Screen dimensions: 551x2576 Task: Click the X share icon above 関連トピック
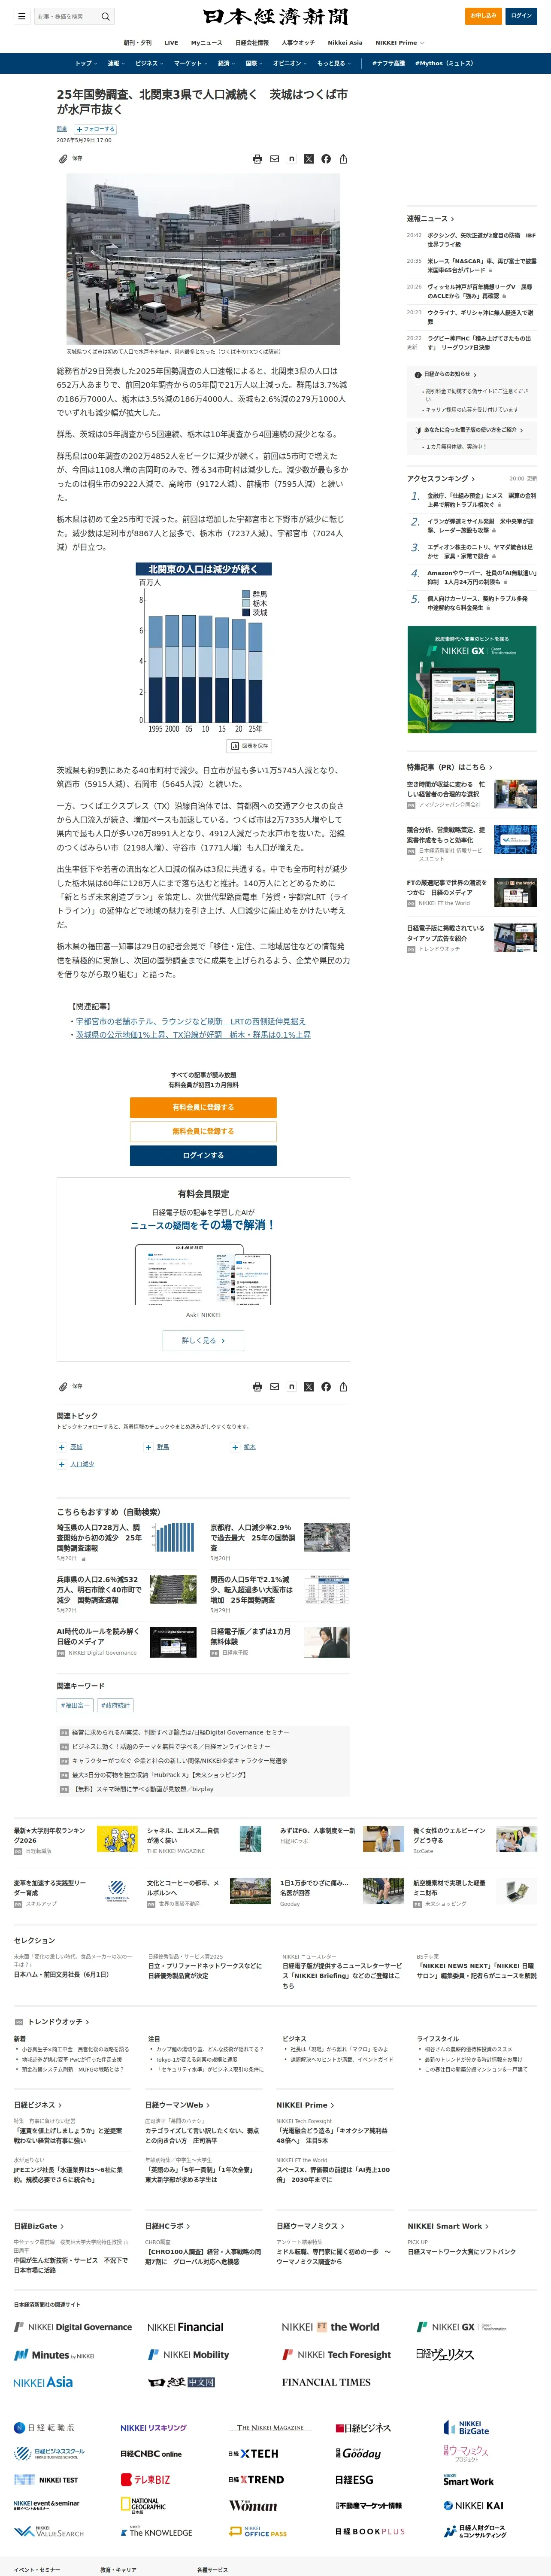[x=308, y=1387]
